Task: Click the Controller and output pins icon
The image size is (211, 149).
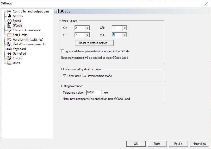Action: tap(9, 11)
